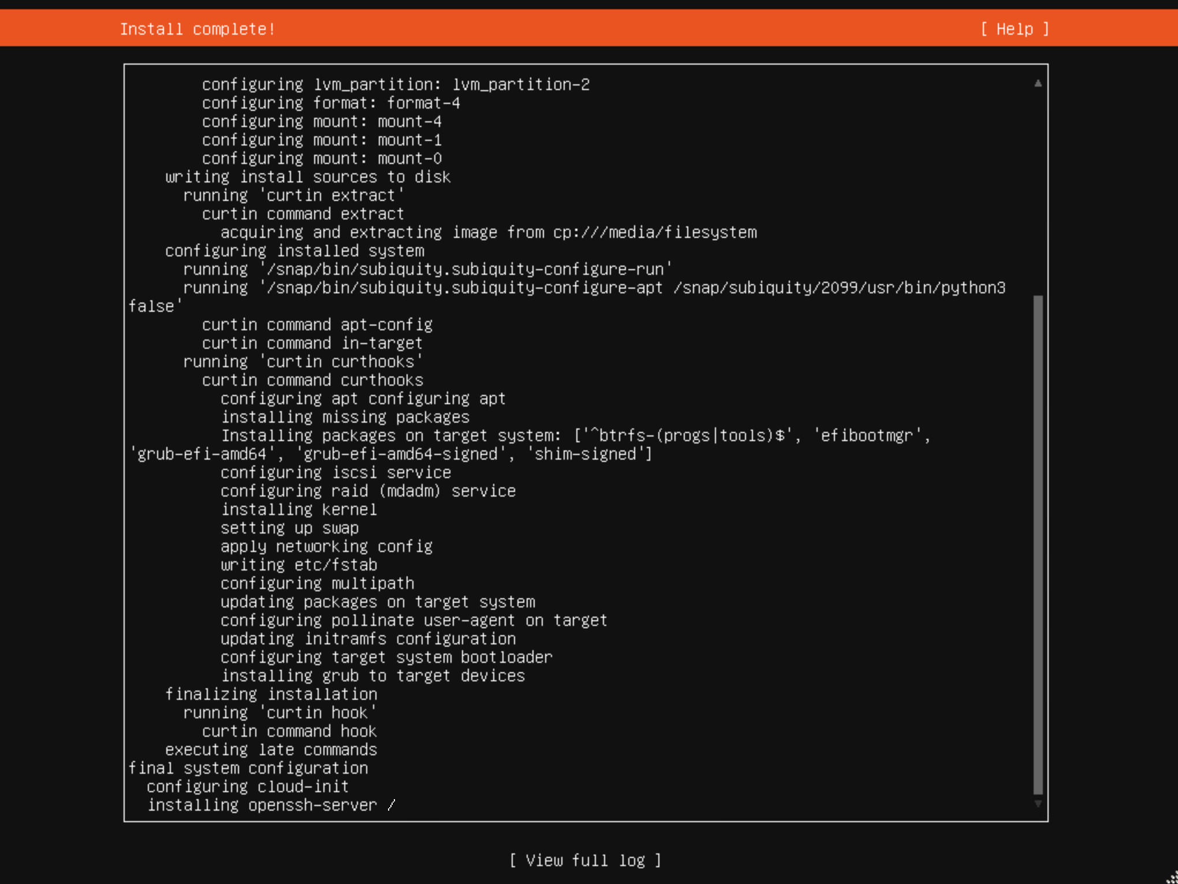
Task: Click the 'Install complete!' title bar text
Action: pyautogui.click(x=198, y=28)
